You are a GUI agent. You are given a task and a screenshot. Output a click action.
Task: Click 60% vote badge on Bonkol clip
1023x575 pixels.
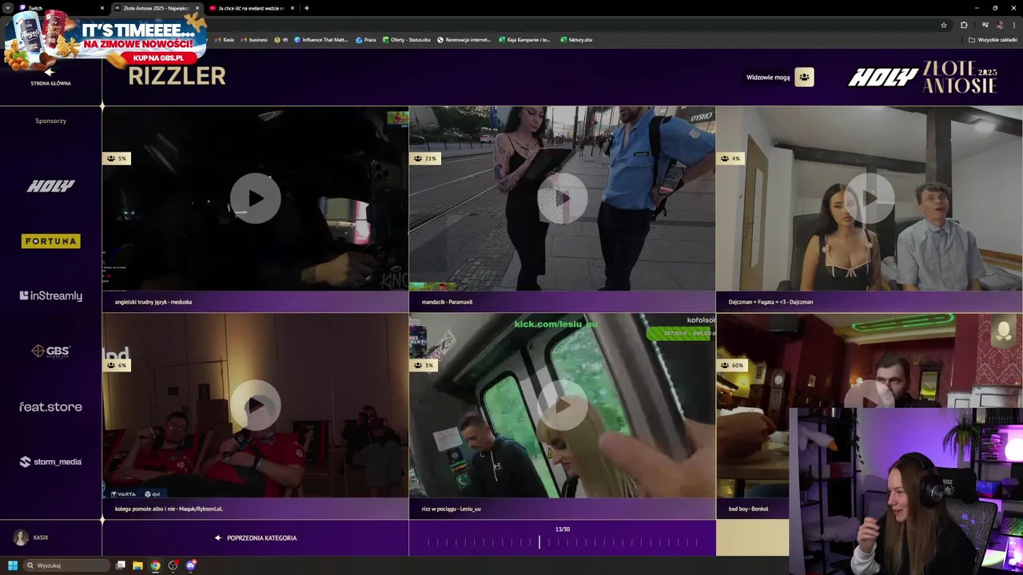click(x=731, y=365)
